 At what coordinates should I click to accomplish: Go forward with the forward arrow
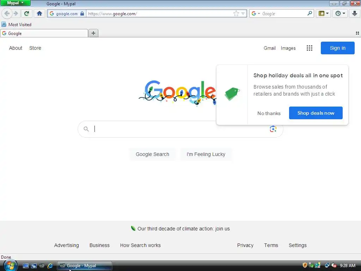(x=16, y=14)
